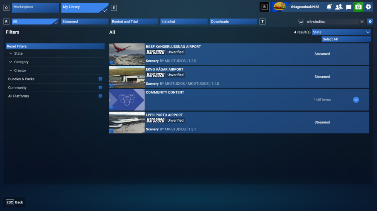
Task: Clear the mk-studios search text
Action: tap(362, 21)
